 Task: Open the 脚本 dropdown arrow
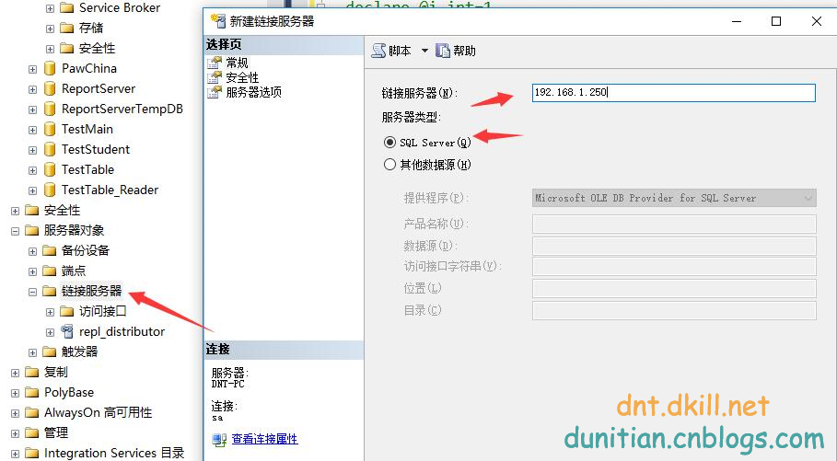coord(424,51)
